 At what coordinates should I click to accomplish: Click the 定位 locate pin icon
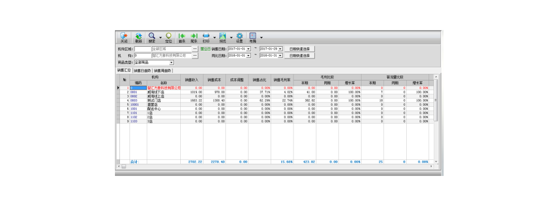click(x=169, y=38)
